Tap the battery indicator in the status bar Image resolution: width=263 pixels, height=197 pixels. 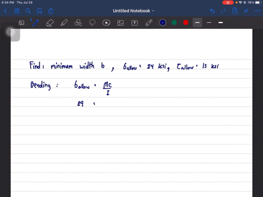[258, 3]
